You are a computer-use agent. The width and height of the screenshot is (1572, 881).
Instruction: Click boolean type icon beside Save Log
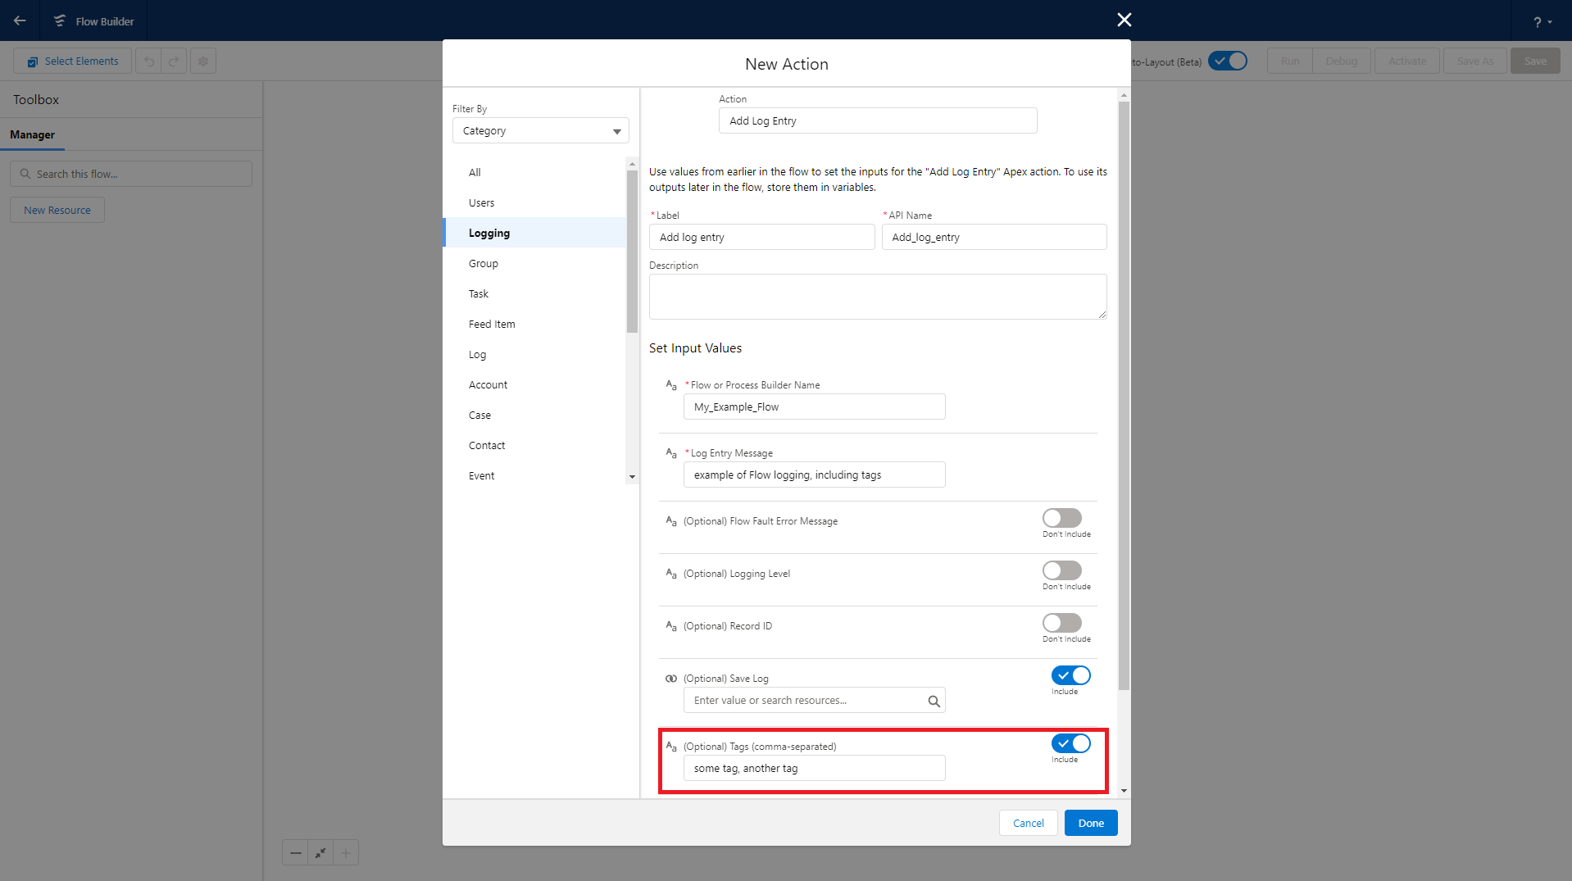pyautogui.click(x=671, y=679)
